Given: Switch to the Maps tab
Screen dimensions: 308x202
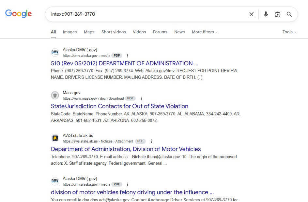Looking at the screenshot, I should [89, 32].
